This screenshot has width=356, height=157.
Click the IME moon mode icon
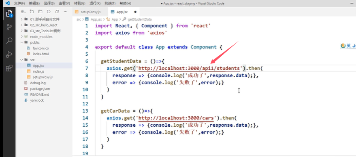tap(354, 46)
